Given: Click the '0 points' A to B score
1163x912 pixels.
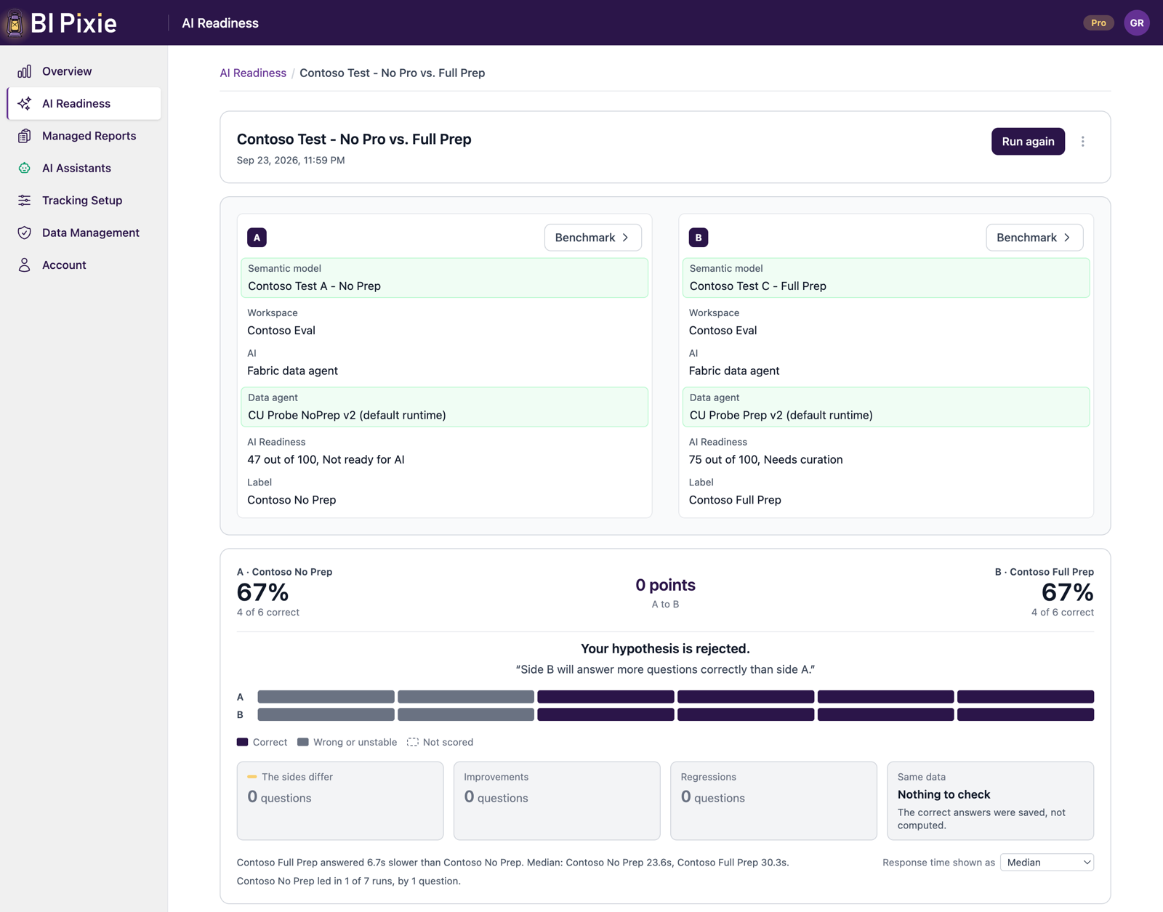Looking at the screenshot, I should [665, 585].
